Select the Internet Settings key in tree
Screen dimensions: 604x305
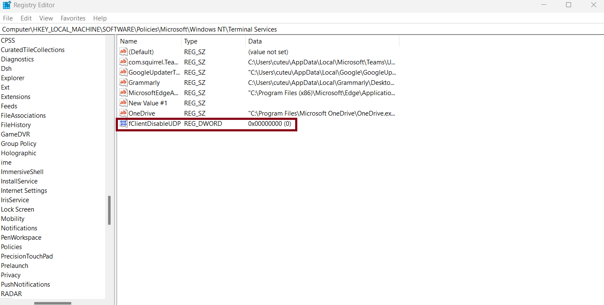click(24, 191)
